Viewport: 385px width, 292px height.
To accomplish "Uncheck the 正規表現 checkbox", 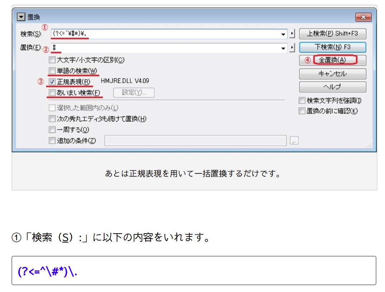I will point(52,82).
